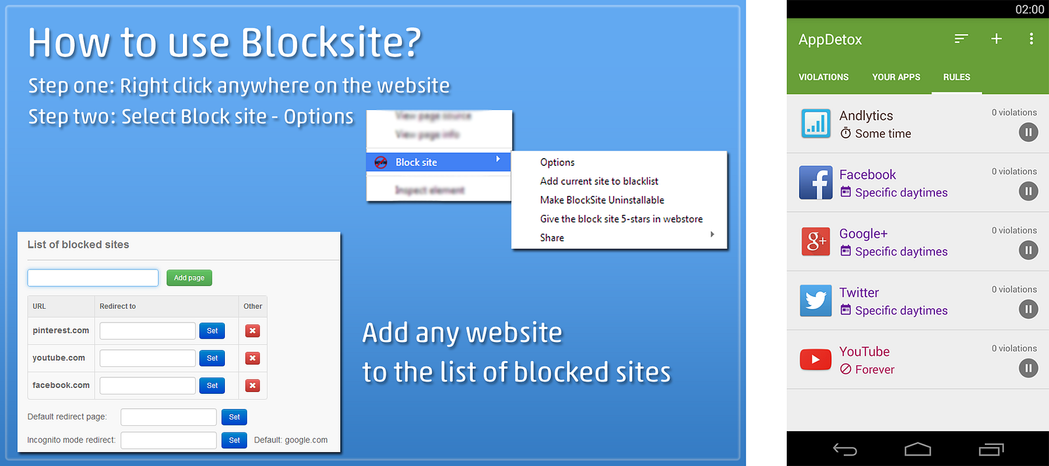Expand the Share submenu arrow
The width and height of the screenshot is (1049, 466).
pyautogui.click(x=713, y=234)
